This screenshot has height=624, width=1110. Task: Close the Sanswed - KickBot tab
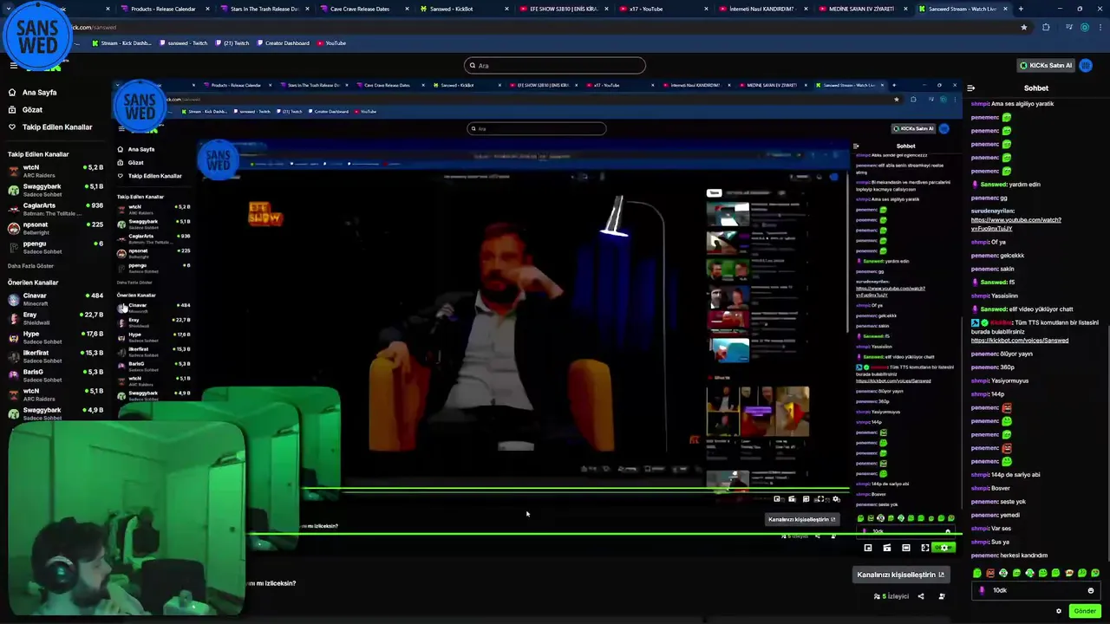pos(506,9)
